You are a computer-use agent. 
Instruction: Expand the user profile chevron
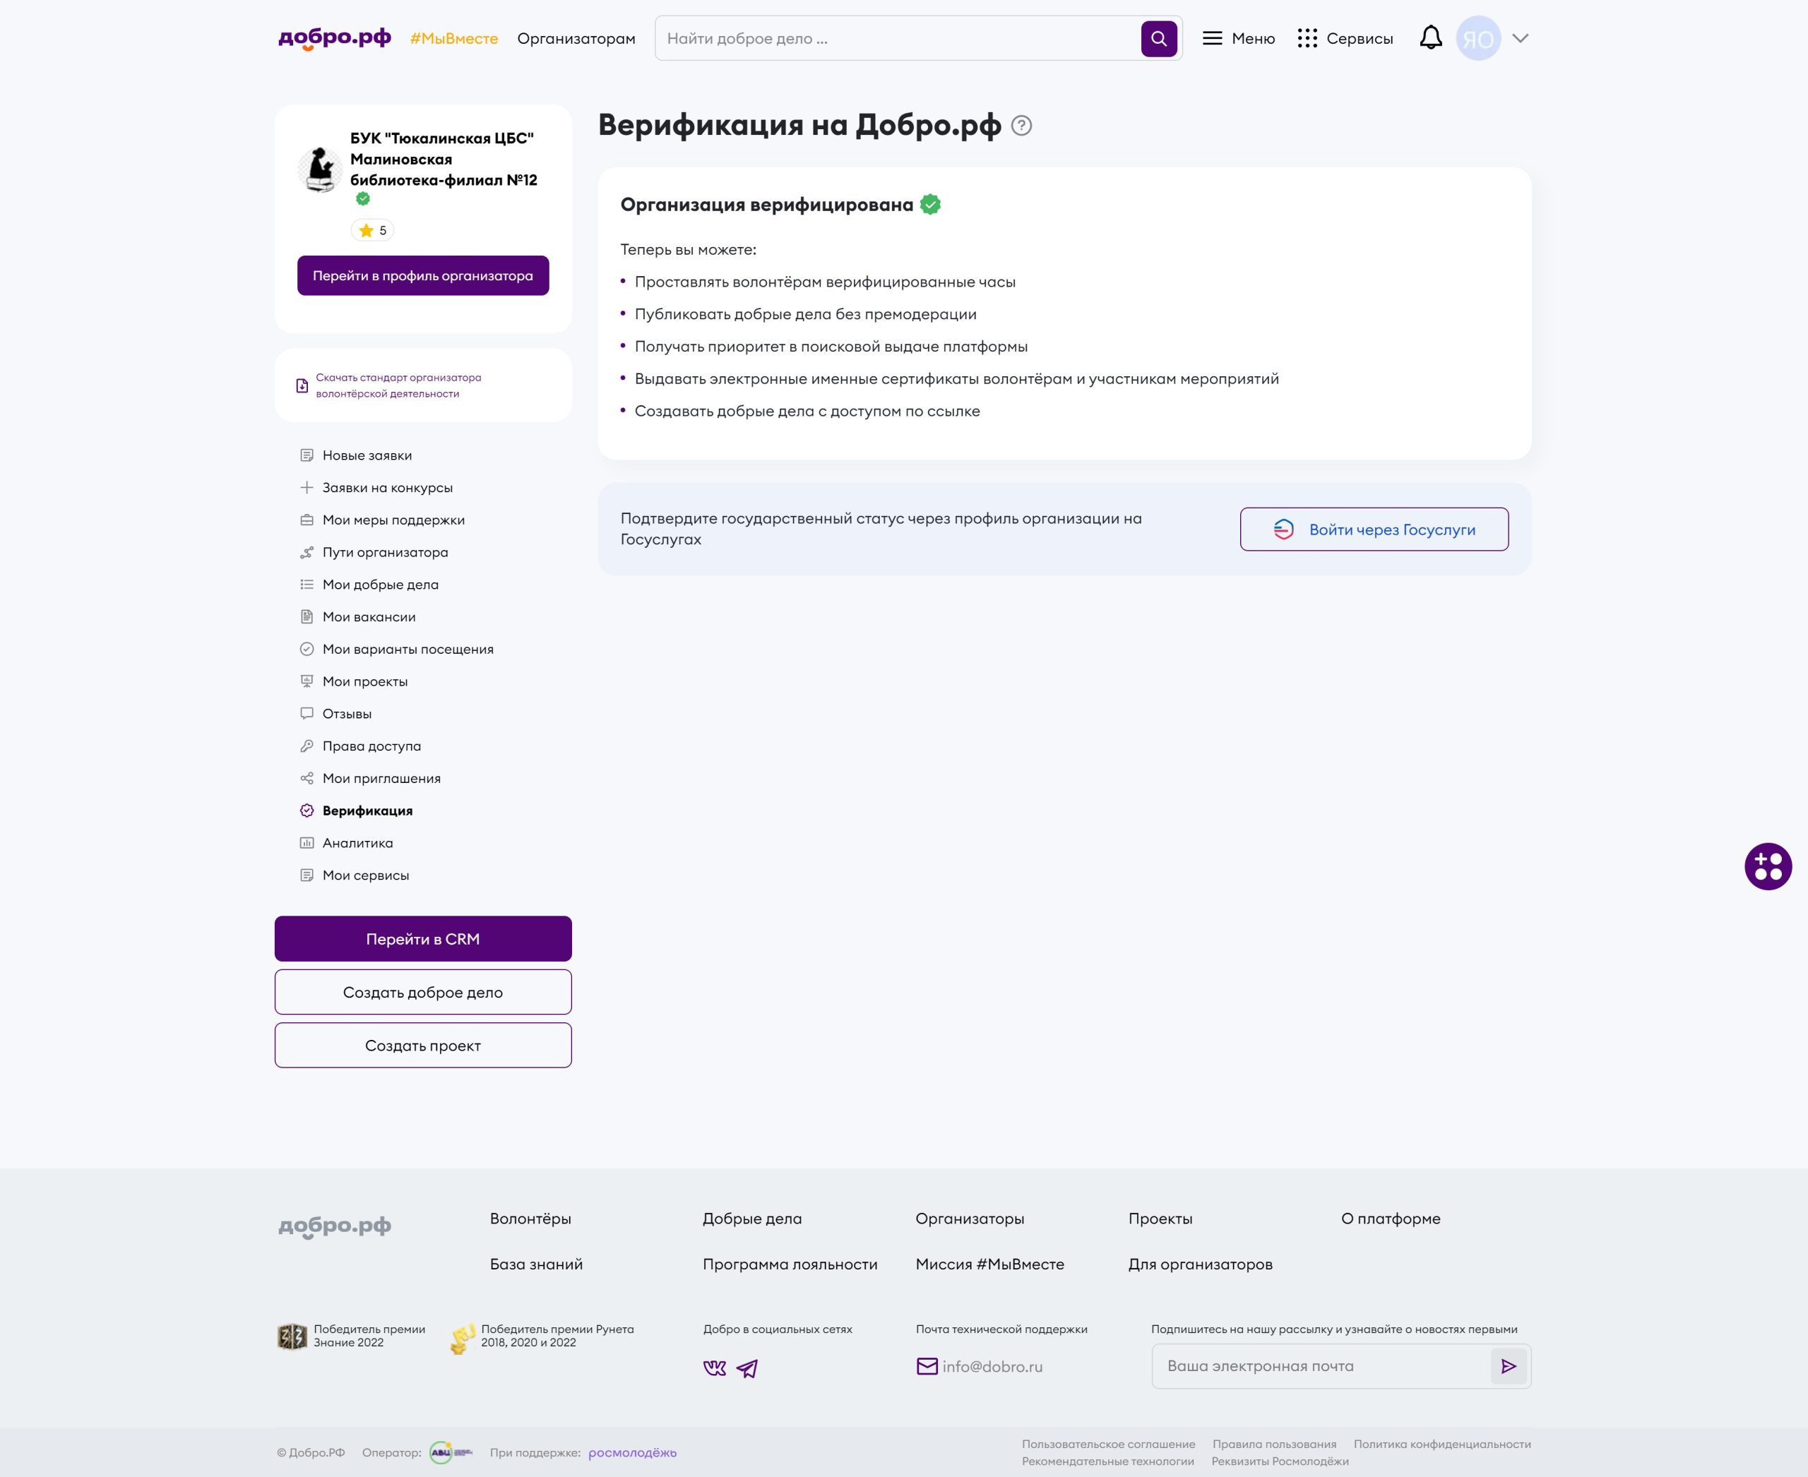pyautogui.click(x=1521, y=38)
